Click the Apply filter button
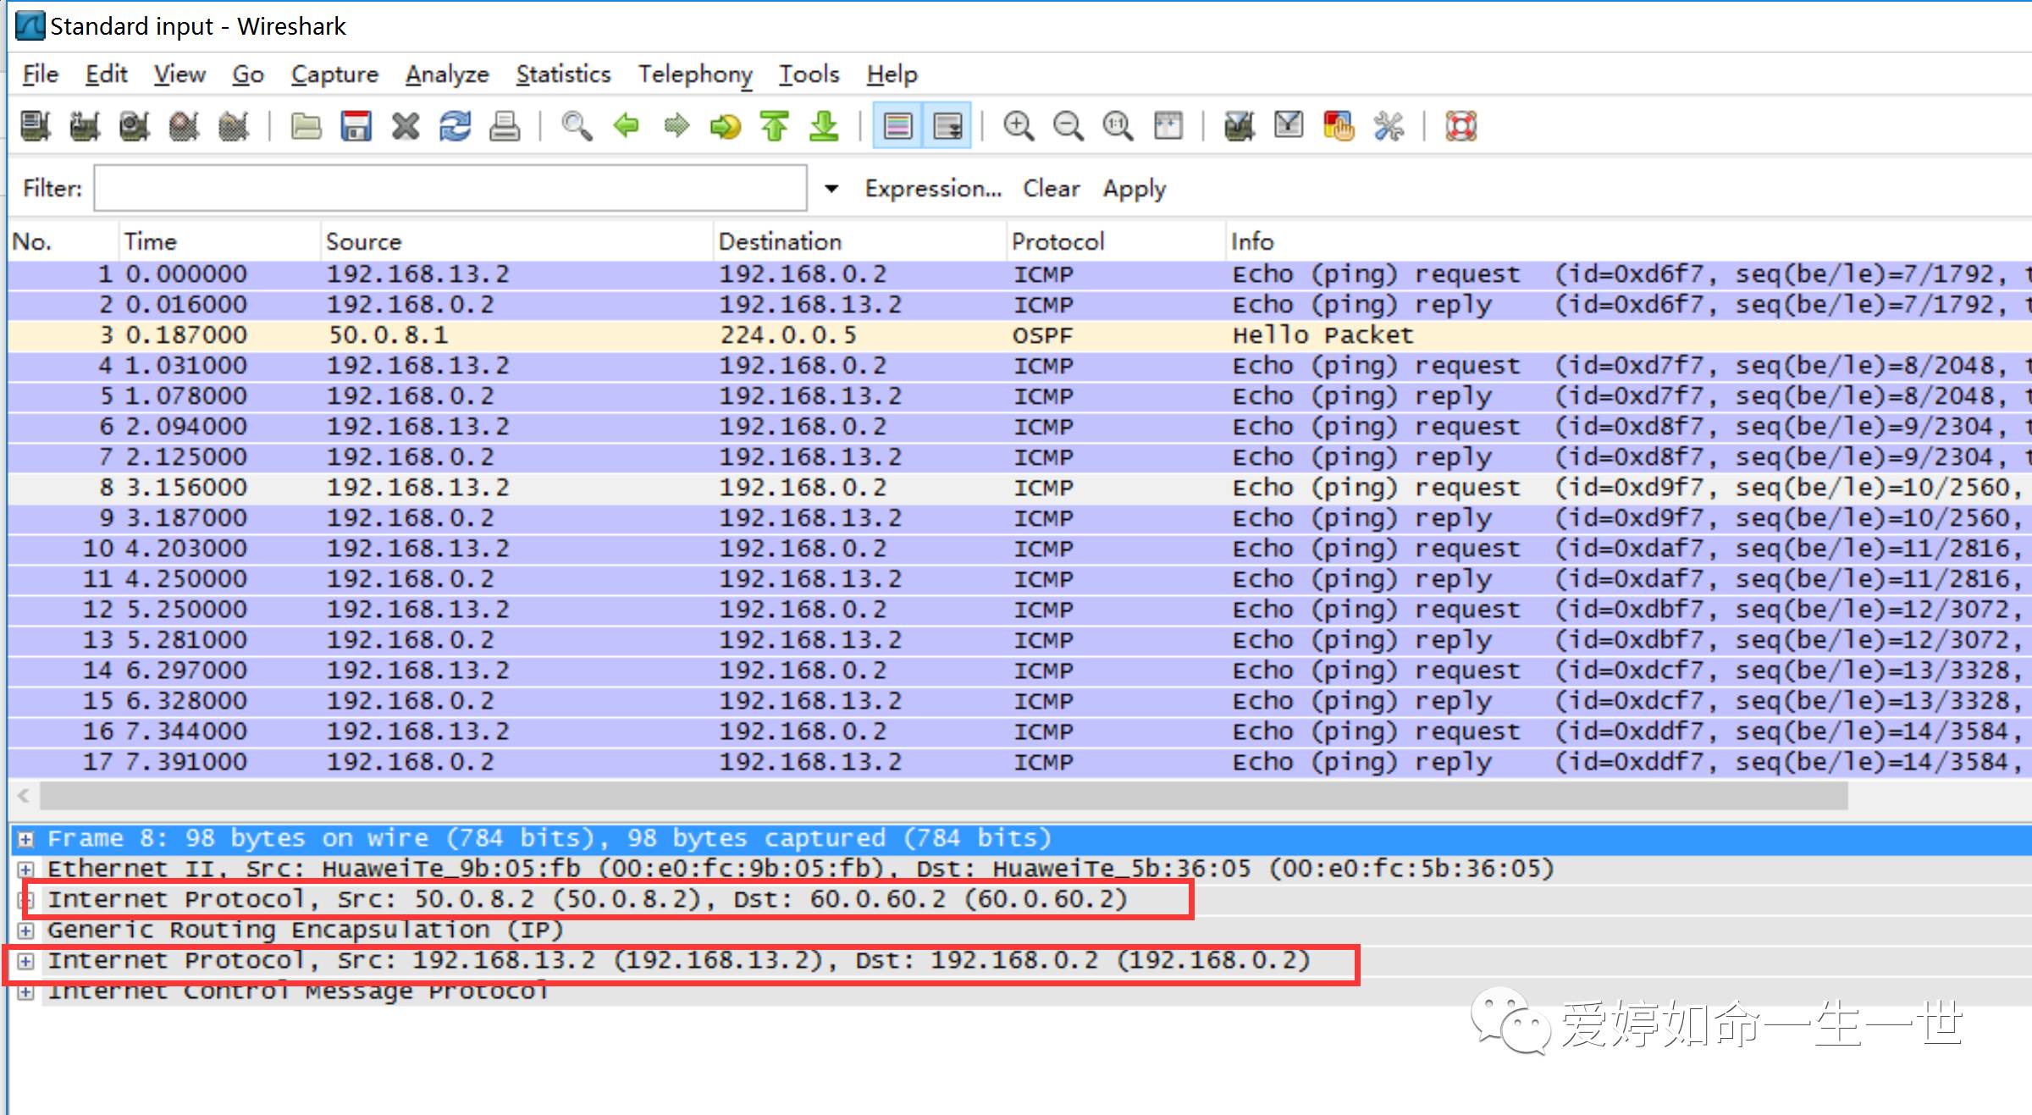Screen dimensions: 2032x1115 coord(1134,188)
